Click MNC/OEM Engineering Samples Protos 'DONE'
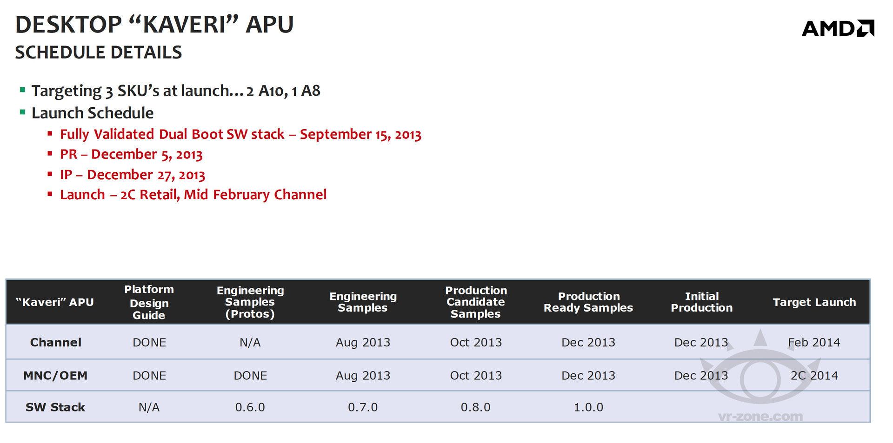 click(250, 375)
